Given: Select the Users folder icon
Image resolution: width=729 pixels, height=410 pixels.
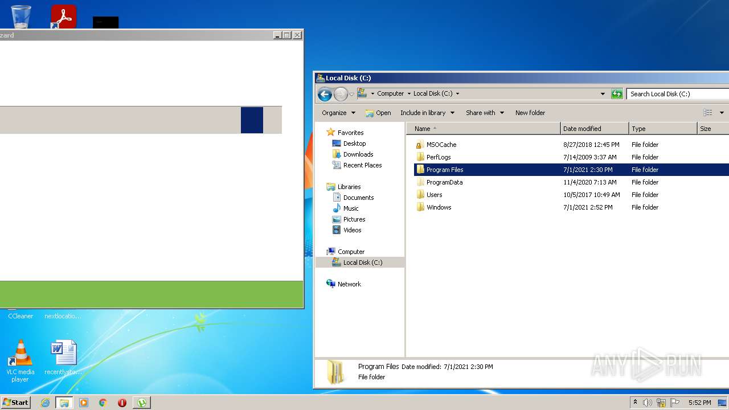Looking at the screenshot, I should (420, 195).
